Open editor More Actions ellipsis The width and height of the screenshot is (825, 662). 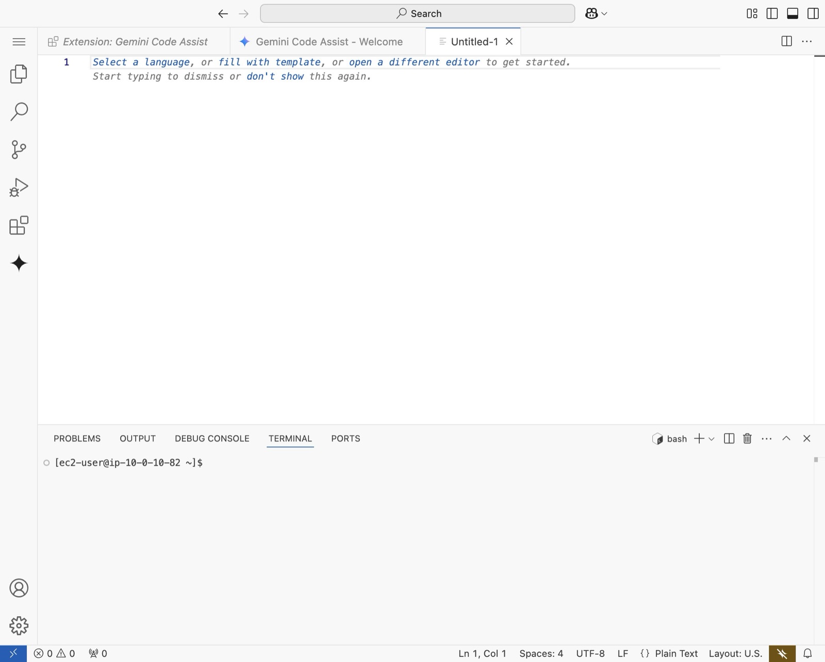point(807,41)
